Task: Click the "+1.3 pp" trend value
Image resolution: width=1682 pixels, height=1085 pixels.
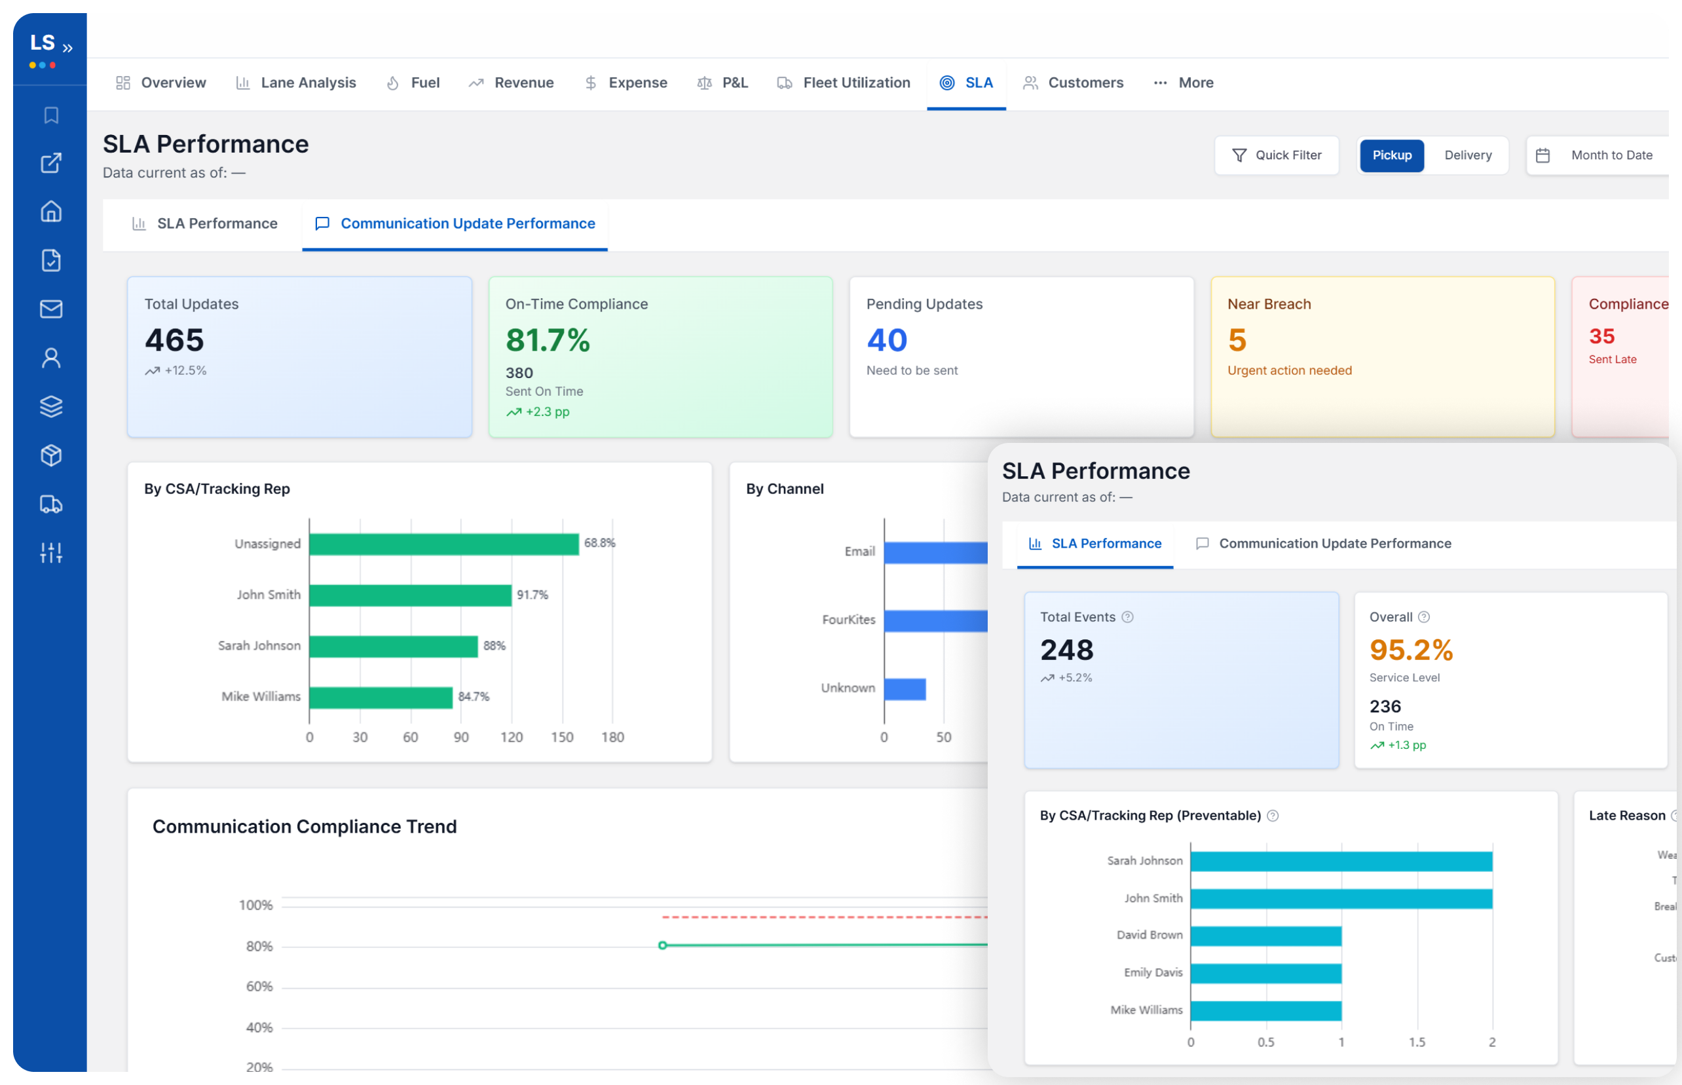Action: (1407, 745)
